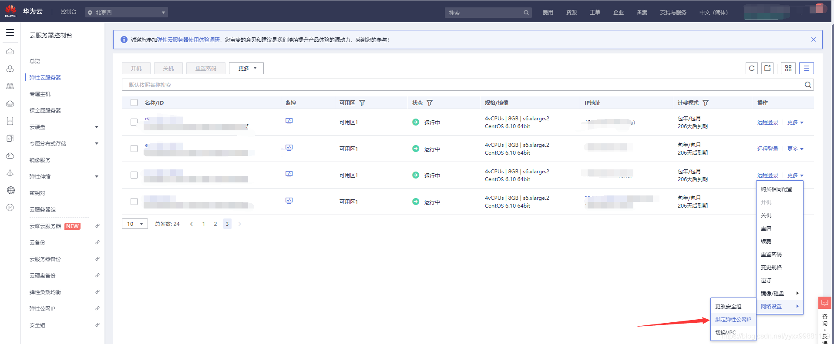Open the 更多 batch actions dropdown
Image resolution: width=834 pixels, height=344 pixels.
246,68
